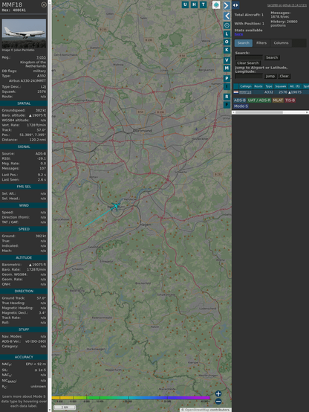
Task: Toggle the K map option button
Action: pyautogui.click(x=227, y=50)
